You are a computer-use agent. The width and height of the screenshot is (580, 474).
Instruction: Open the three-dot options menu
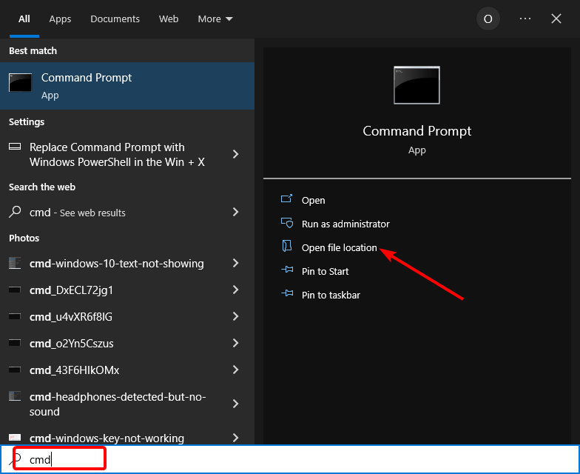[525, 19]
